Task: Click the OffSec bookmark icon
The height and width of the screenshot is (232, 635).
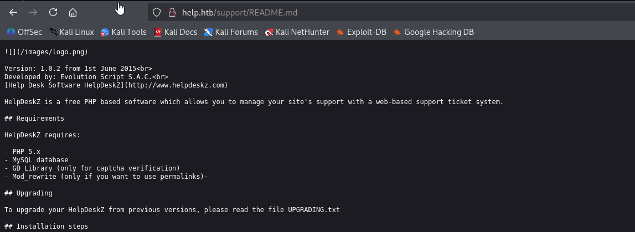Action: click(x=11, y=32)
